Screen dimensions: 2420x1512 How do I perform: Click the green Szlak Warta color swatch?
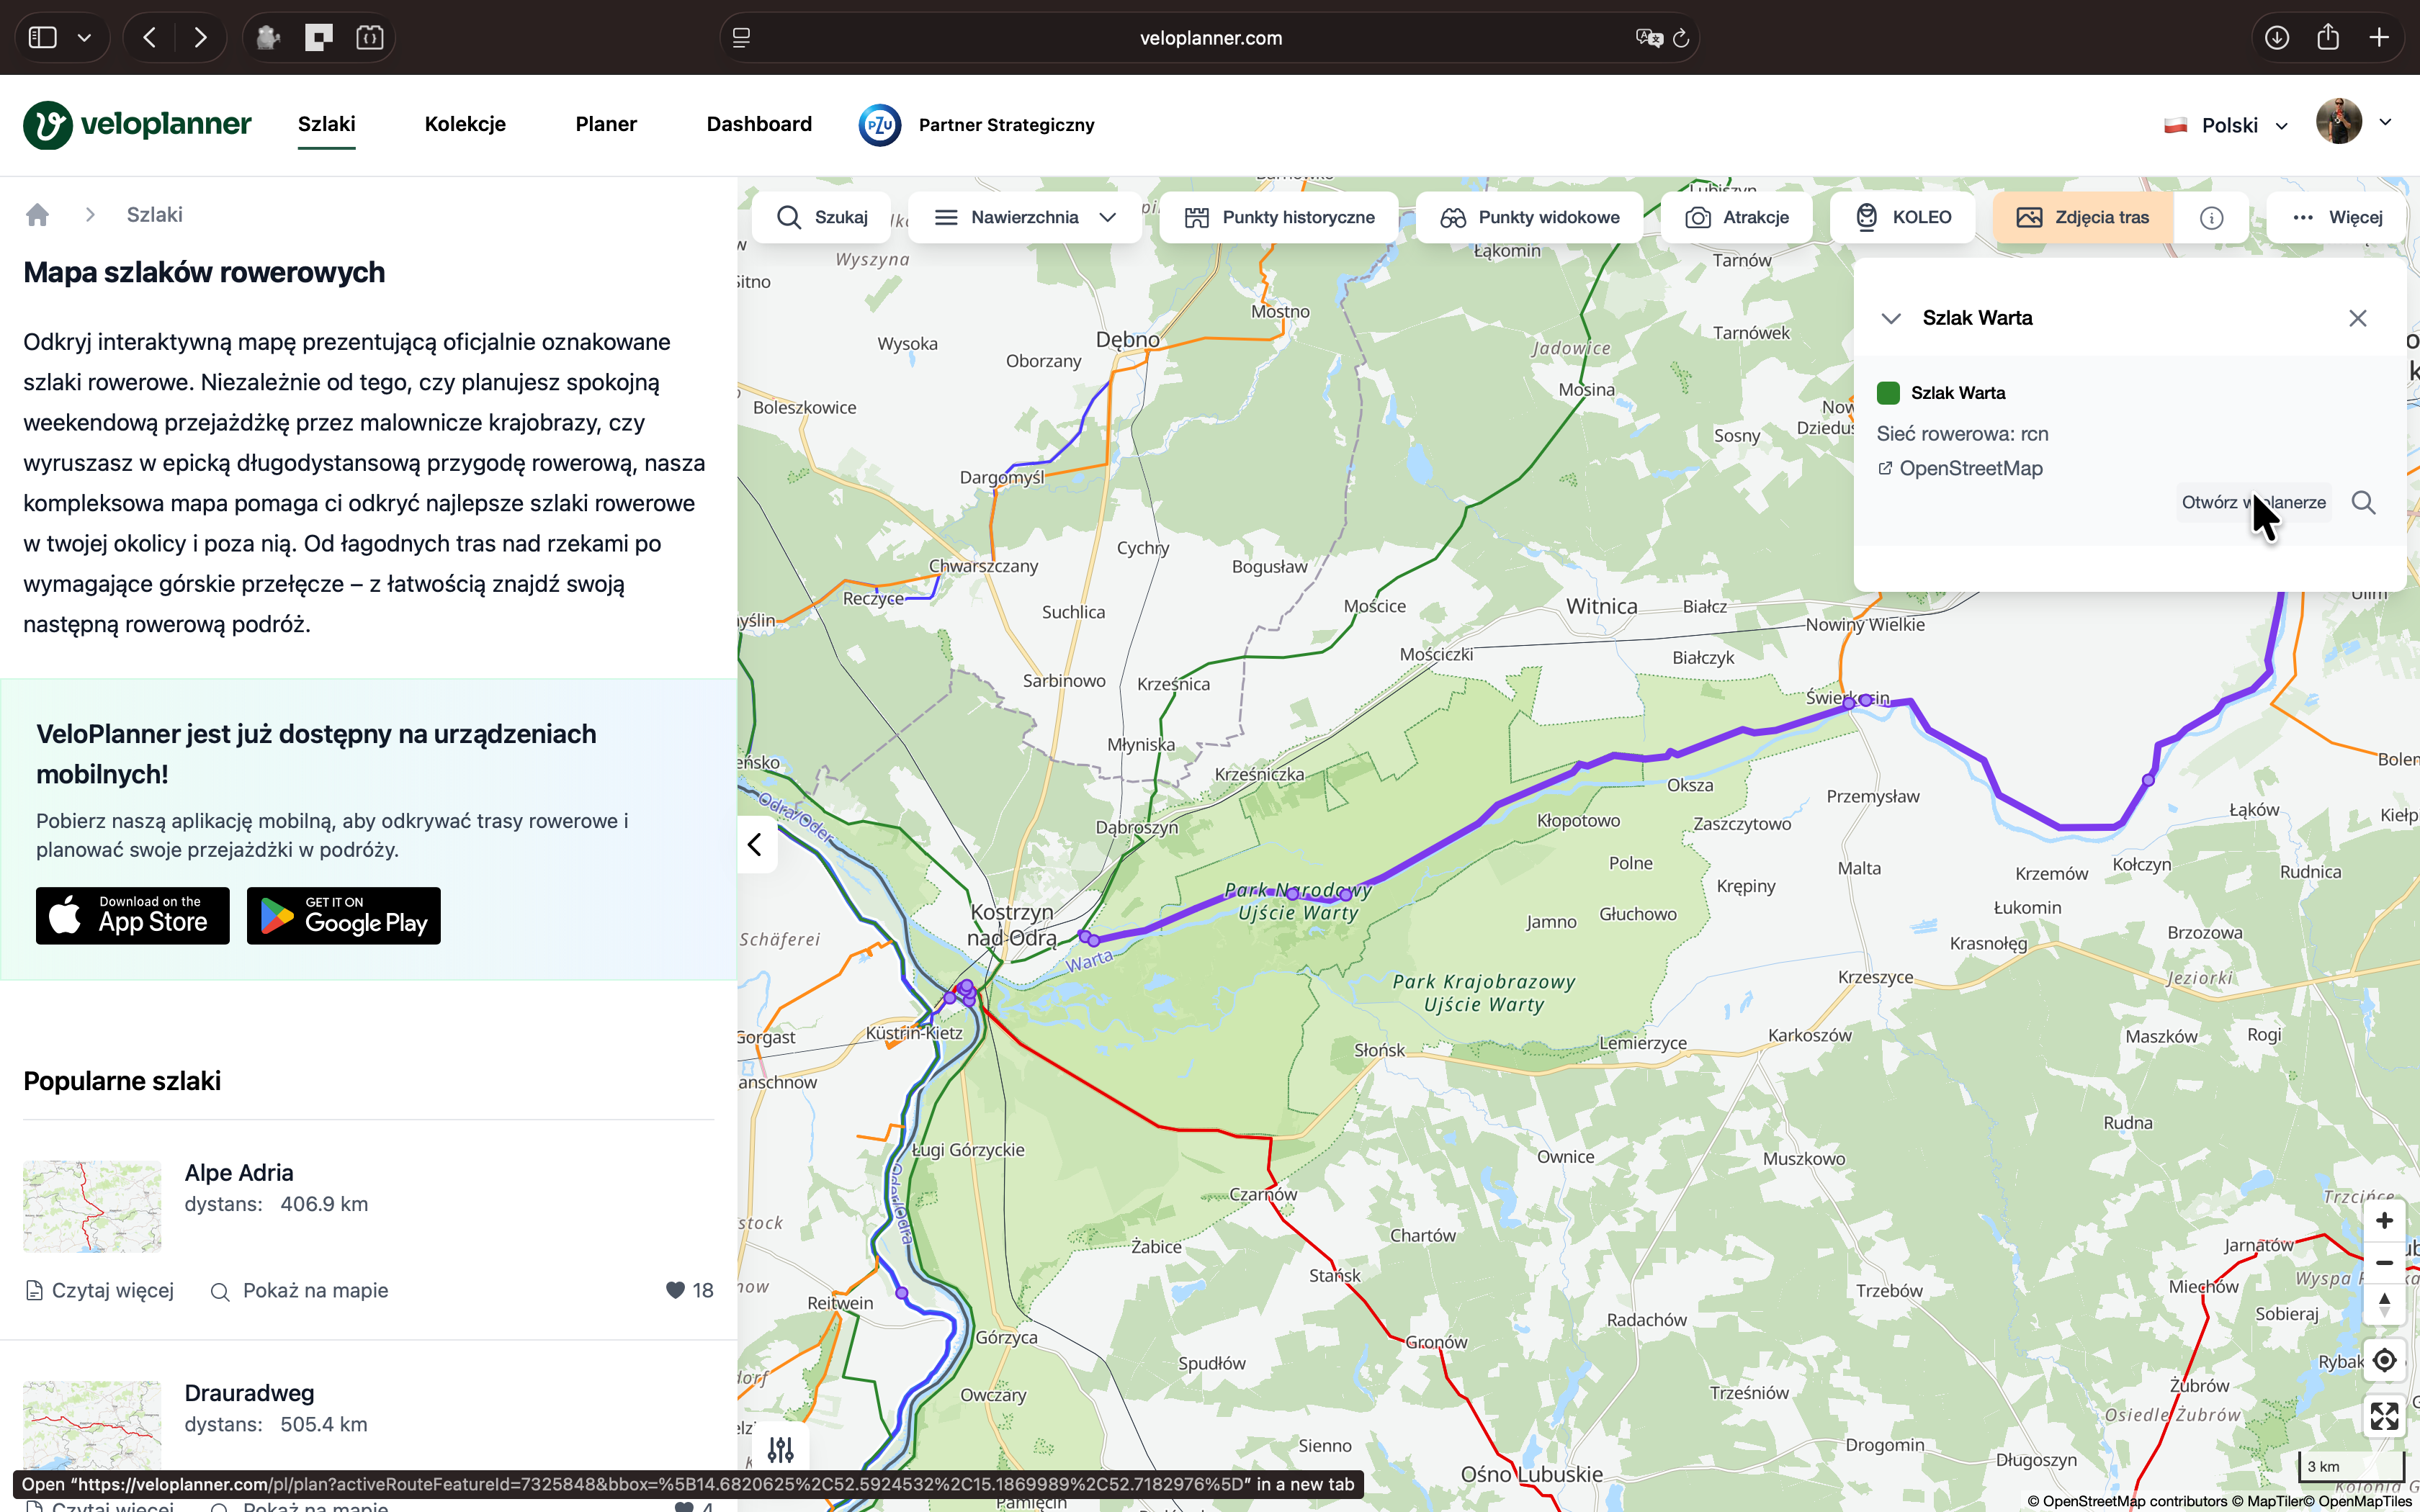click(x=1888, y=392)
